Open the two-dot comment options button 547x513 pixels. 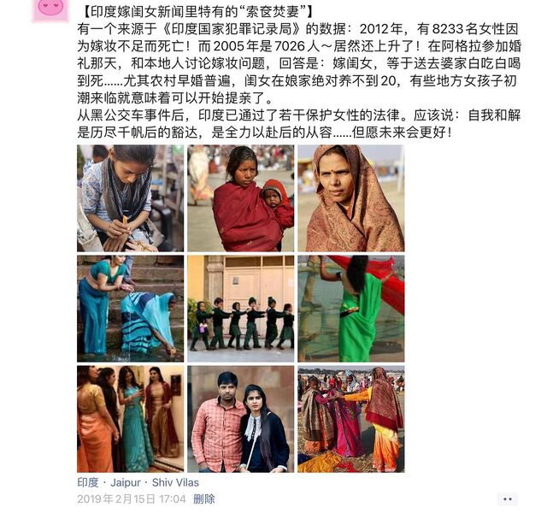(x=508, y=499)
